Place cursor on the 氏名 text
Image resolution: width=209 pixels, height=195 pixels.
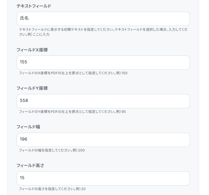[24, 18]
